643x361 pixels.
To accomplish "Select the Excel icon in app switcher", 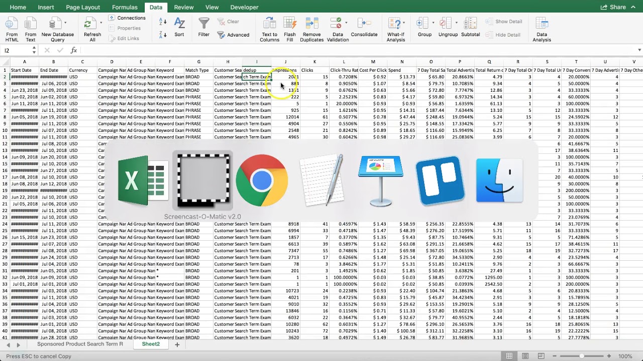I will (143, 180).
